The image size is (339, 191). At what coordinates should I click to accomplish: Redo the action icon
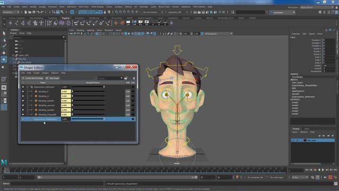pos(42,12)
